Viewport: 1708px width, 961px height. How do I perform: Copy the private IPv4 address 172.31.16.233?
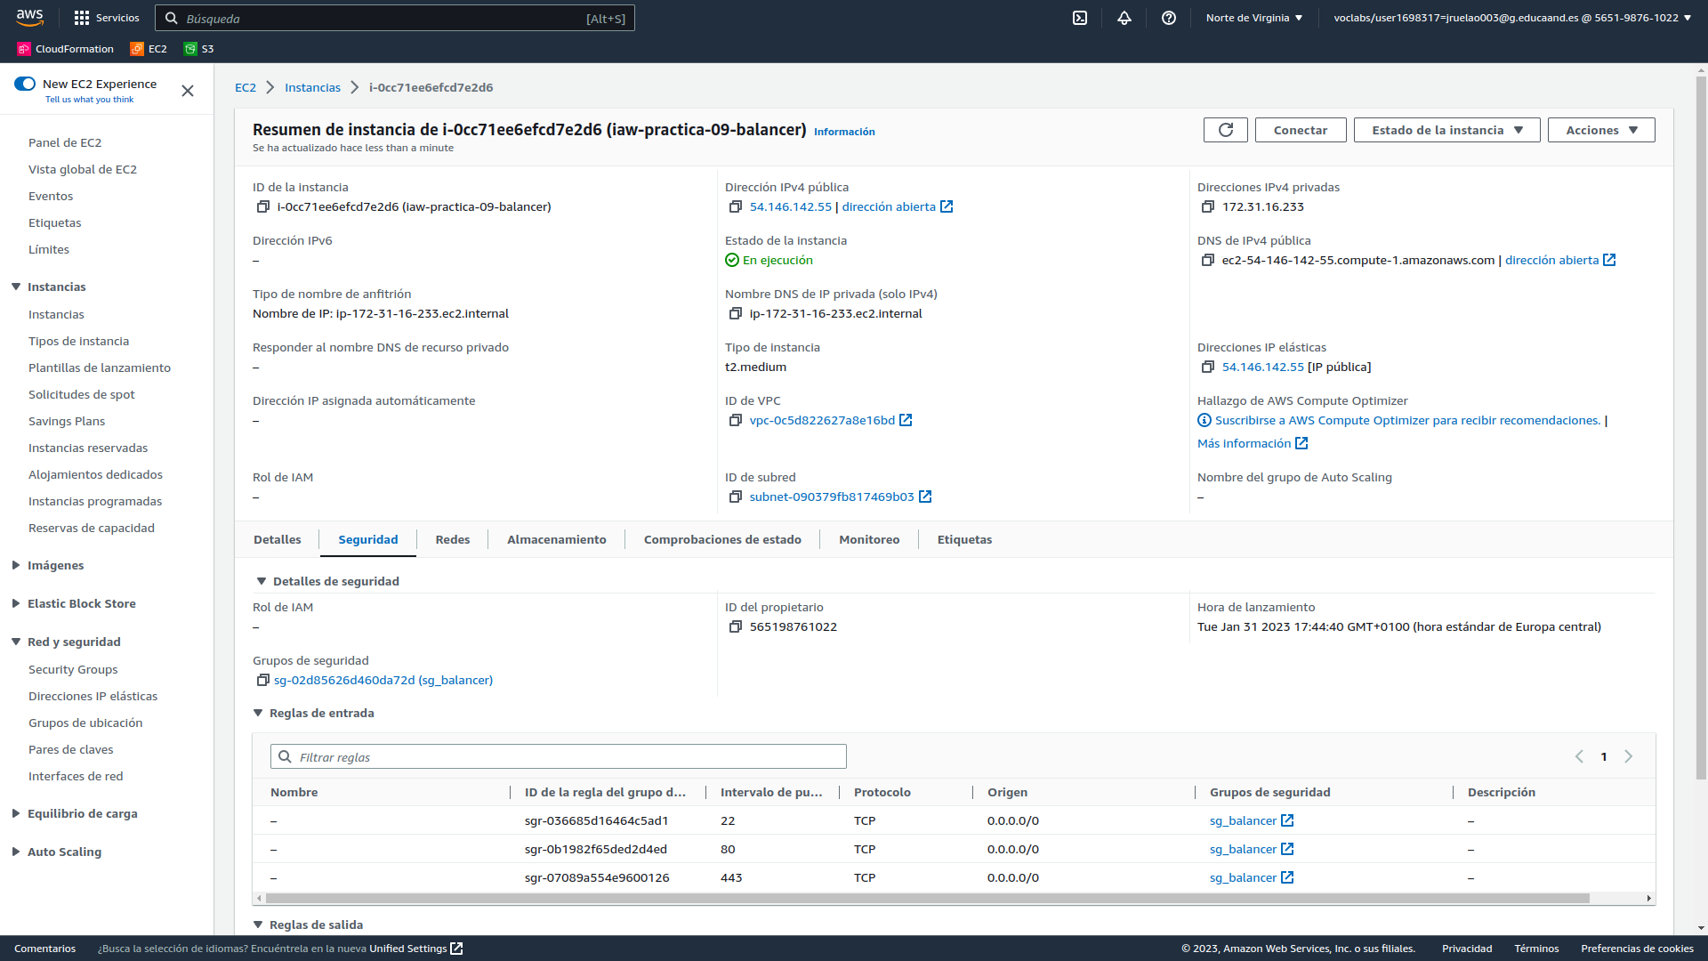pos(1207,206)
